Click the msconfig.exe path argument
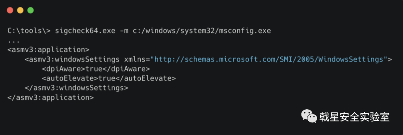Image resolution: width=403 pixels, height=135 pixels. click(202, 31)
